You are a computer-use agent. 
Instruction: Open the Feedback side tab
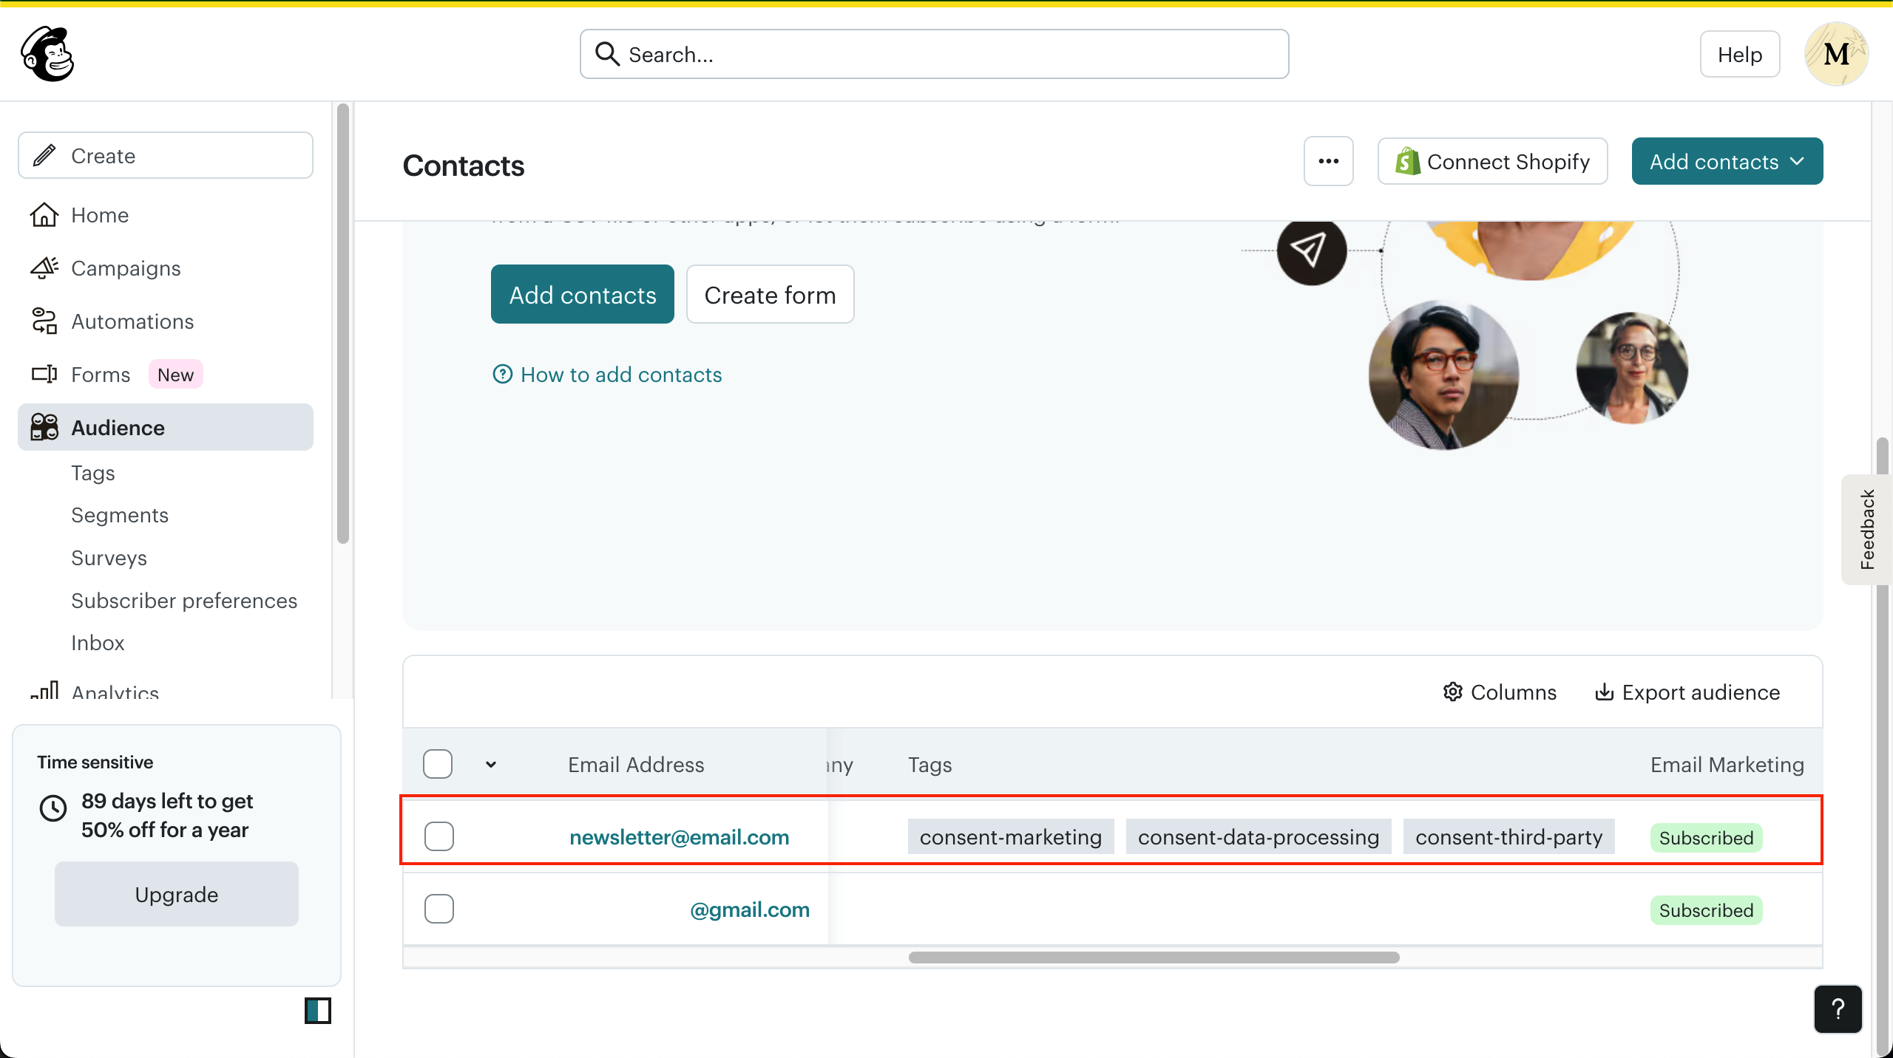(x=1867, y=529)
